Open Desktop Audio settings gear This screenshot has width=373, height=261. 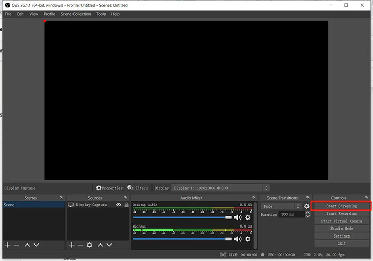tap(248, 217)
